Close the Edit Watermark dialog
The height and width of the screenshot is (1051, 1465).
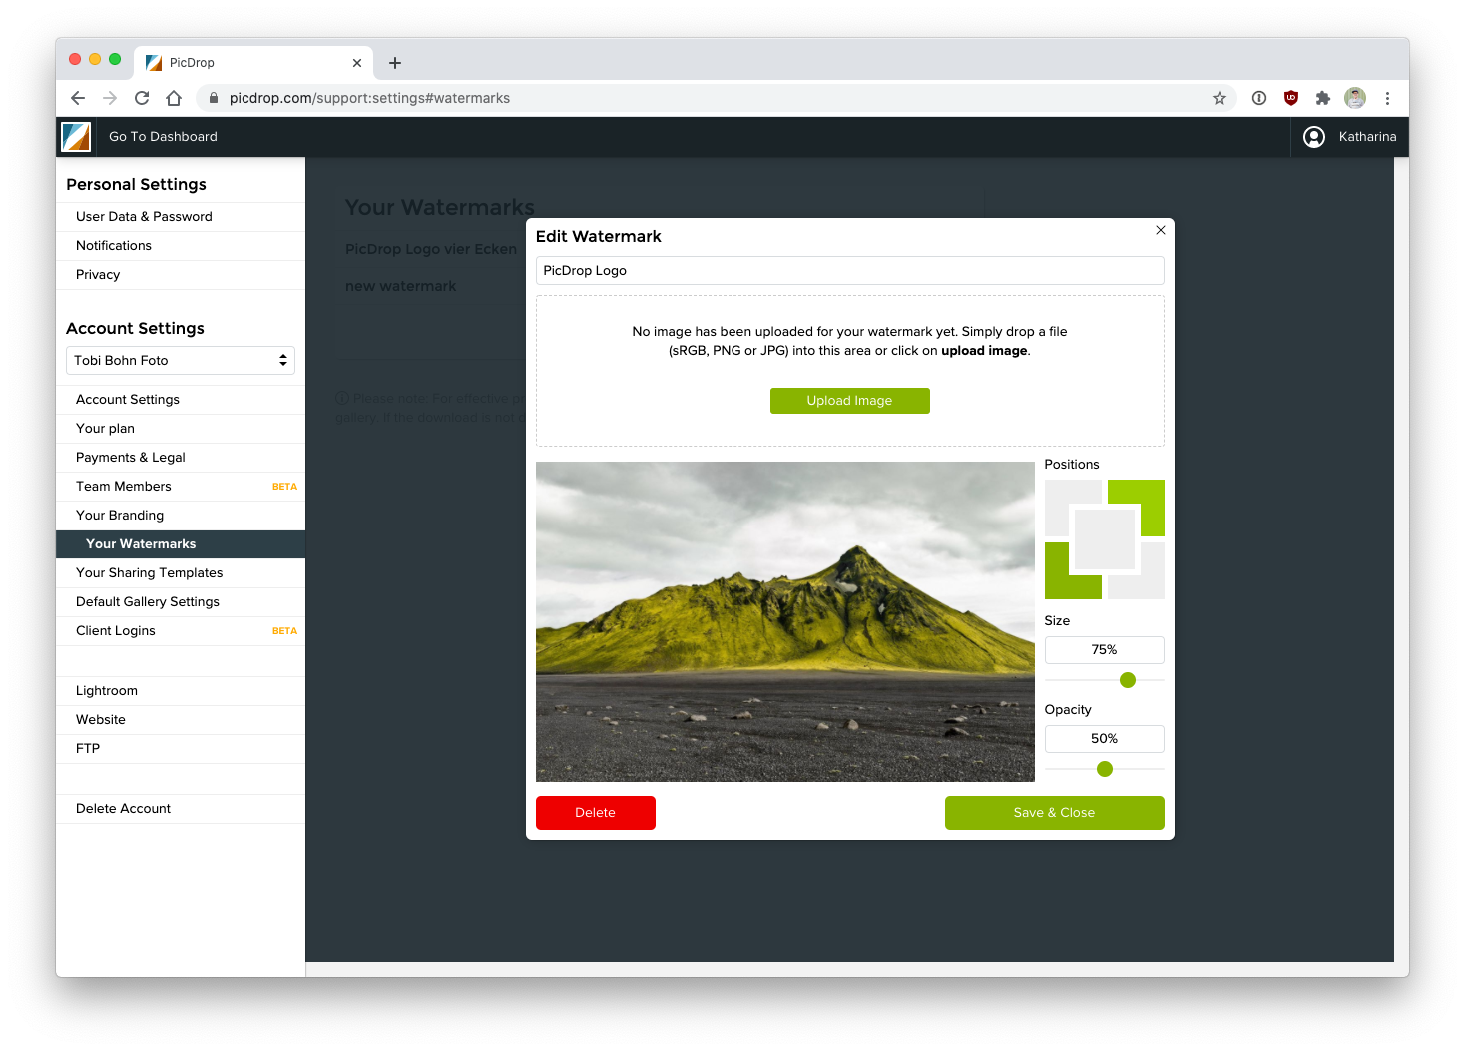pos(1161,230)
